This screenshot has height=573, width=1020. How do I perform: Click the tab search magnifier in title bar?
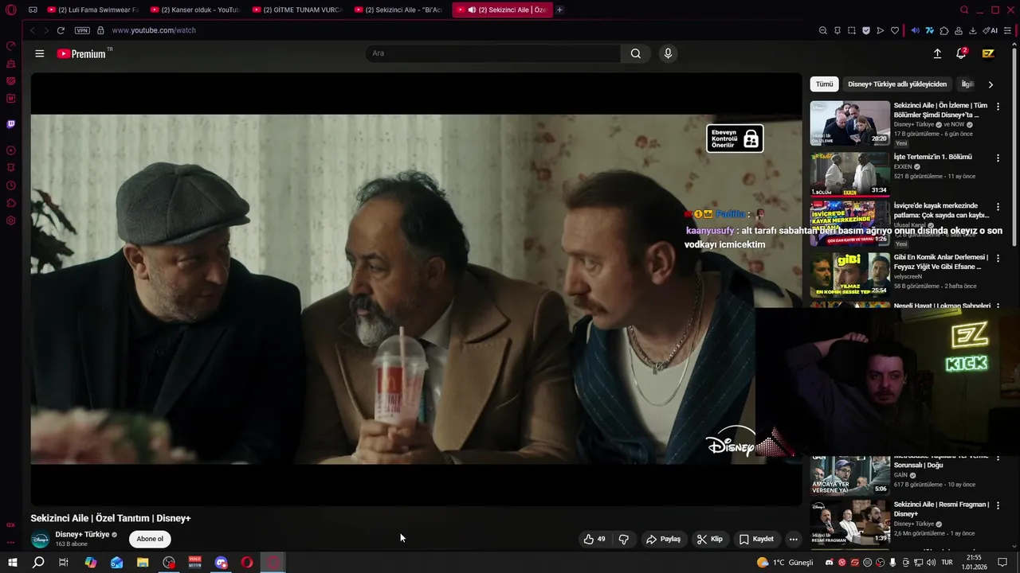pyautogui.click(x=964, y=10)
